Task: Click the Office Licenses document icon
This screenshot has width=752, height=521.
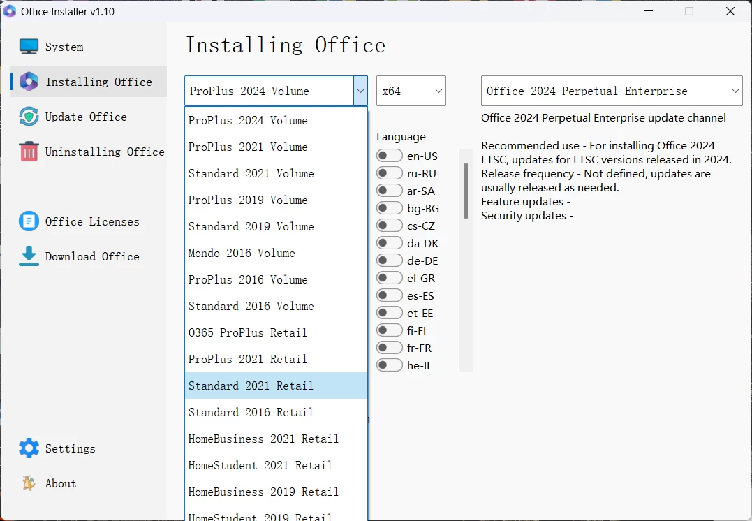Action: pos(29,221)
